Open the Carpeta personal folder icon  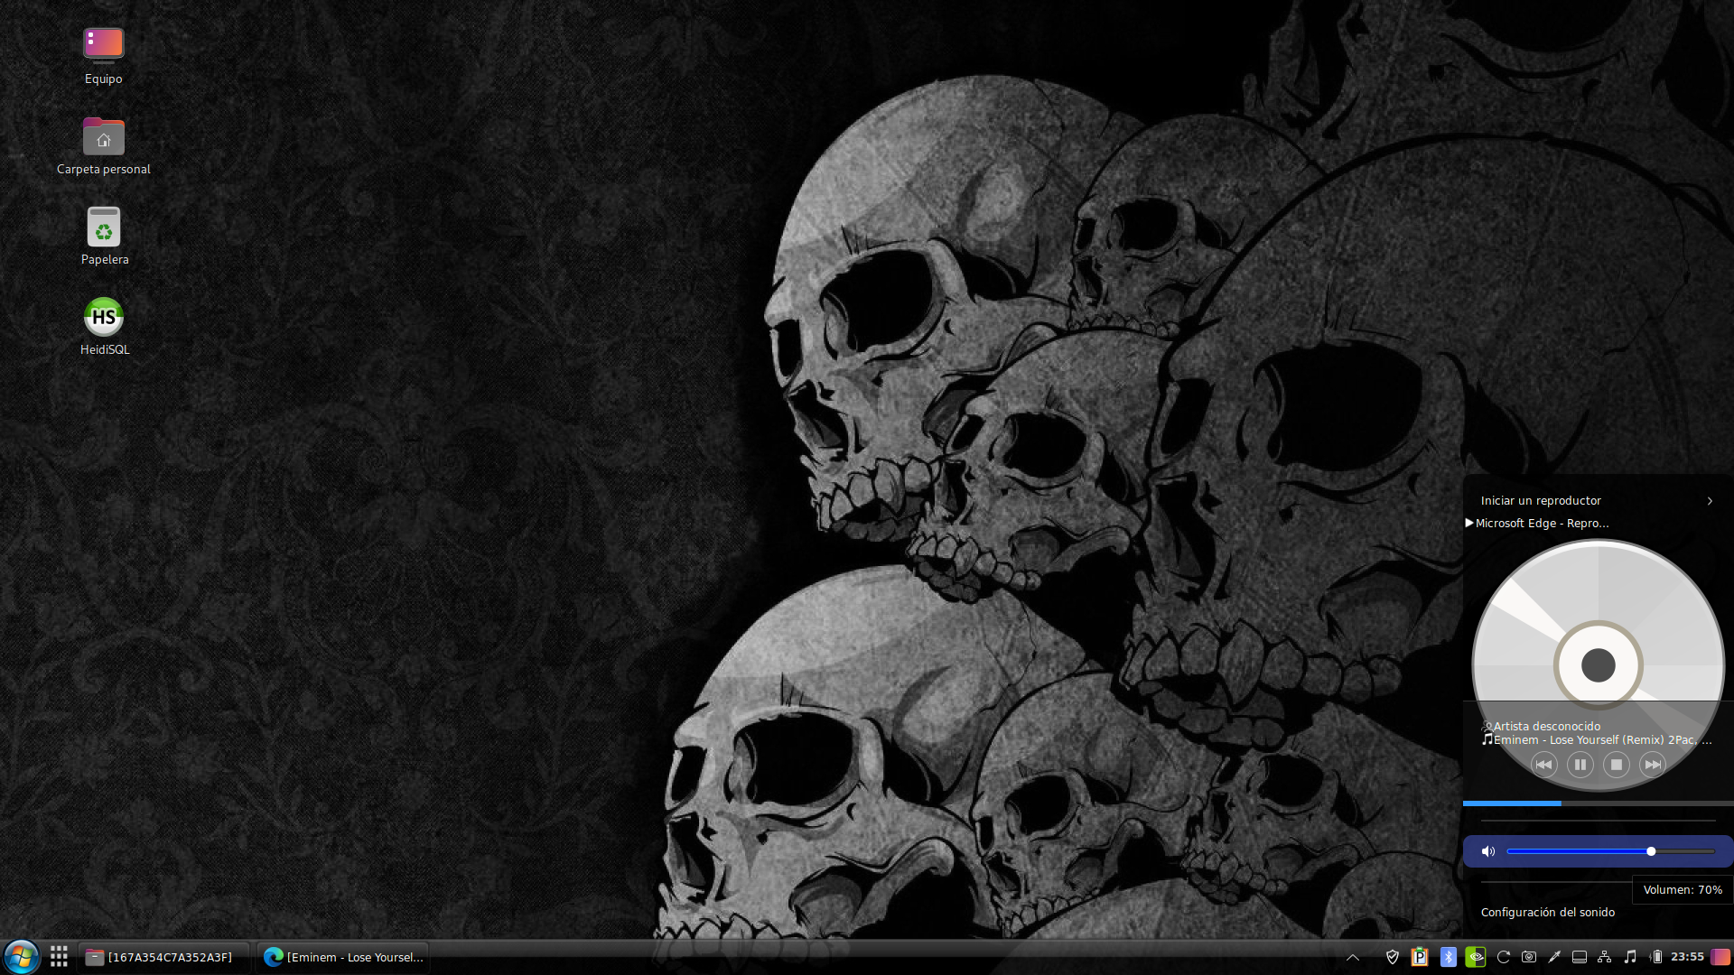pyautogui.click(x=103, y=146)
